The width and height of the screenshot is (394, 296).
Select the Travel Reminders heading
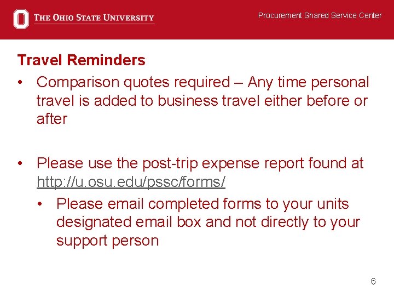(81, 60)
